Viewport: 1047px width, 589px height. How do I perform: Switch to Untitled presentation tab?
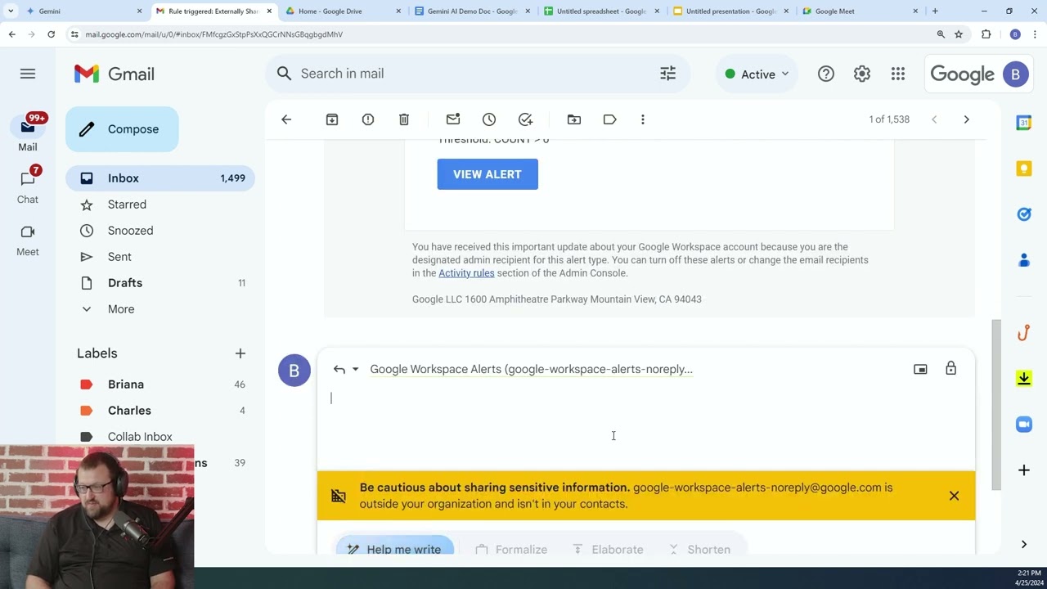pyautogui.click(x=730, y=11)
